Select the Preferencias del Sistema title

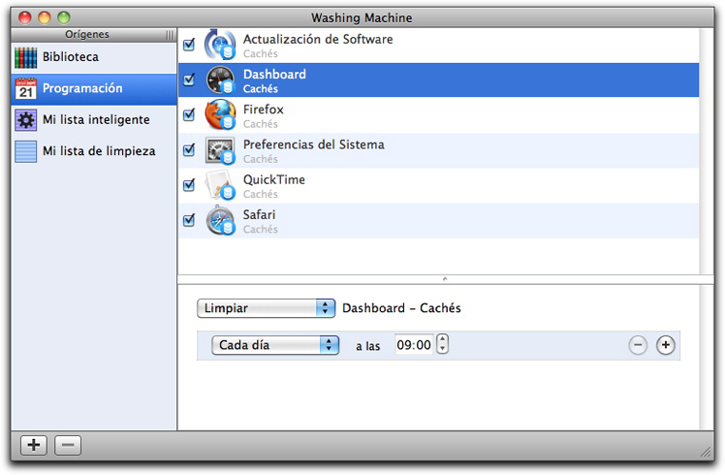coord(313,144)
